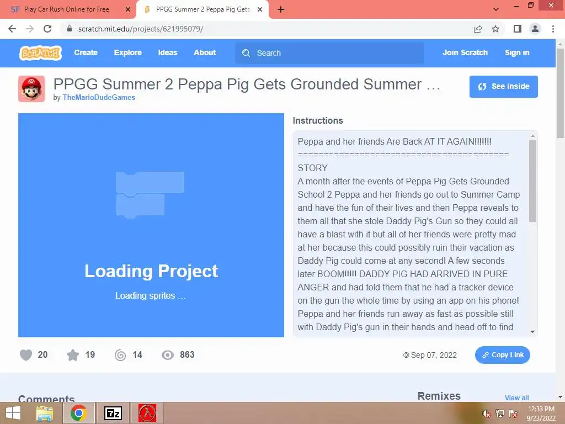This screenshot has height=424, width=565.
Task: Click Sign in
Action: coord(516,52)
